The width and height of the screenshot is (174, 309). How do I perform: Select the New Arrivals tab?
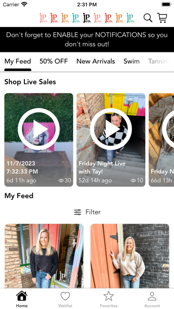pos(95,61)
